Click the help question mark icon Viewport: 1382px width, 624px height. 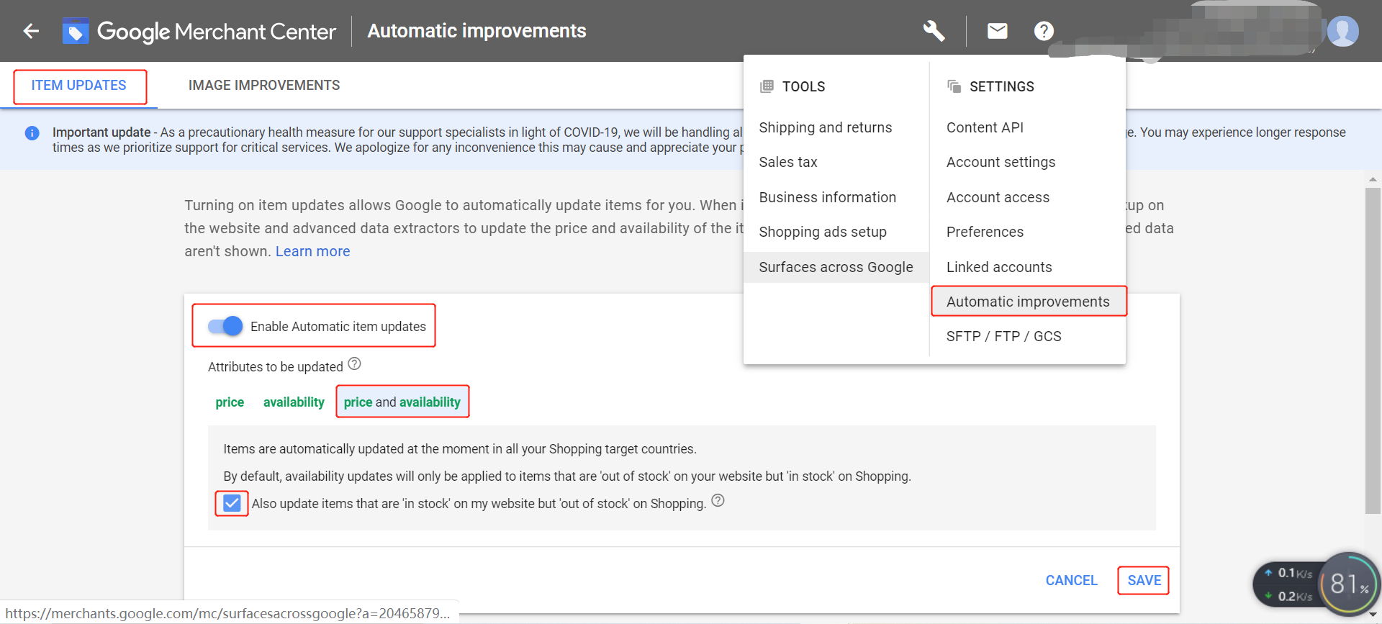click(x=1044, y=31)
